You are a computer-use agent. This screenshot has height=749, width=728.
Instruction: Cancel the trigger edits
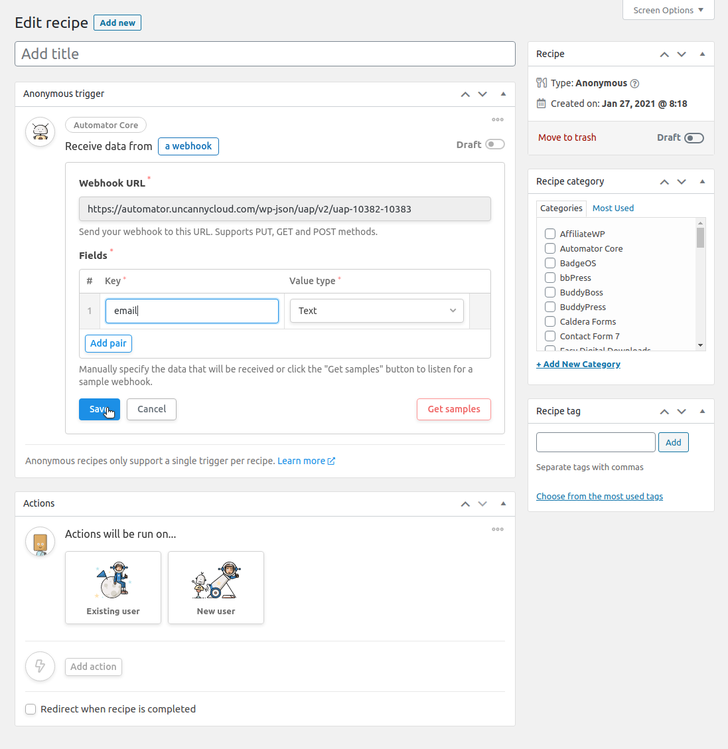pos(152,410)
